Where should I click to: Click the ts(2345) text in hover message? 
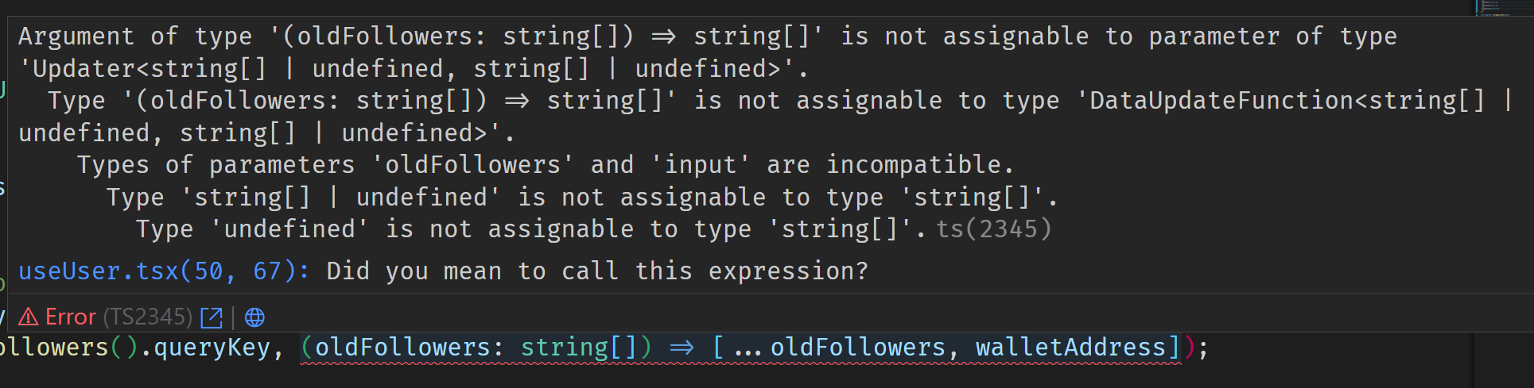coord(994,229)
